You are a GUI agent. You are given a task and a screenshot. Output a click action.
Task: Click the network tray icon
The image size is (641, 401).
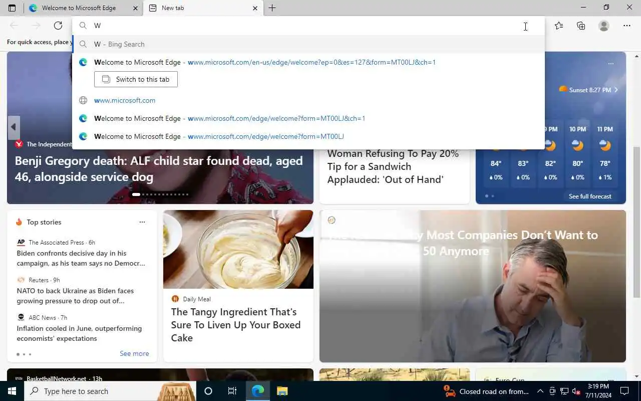point(564,391)
